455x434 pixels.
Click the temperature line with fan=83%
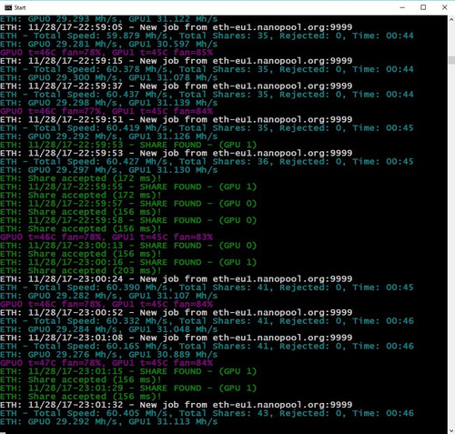[x=106, y=237]
